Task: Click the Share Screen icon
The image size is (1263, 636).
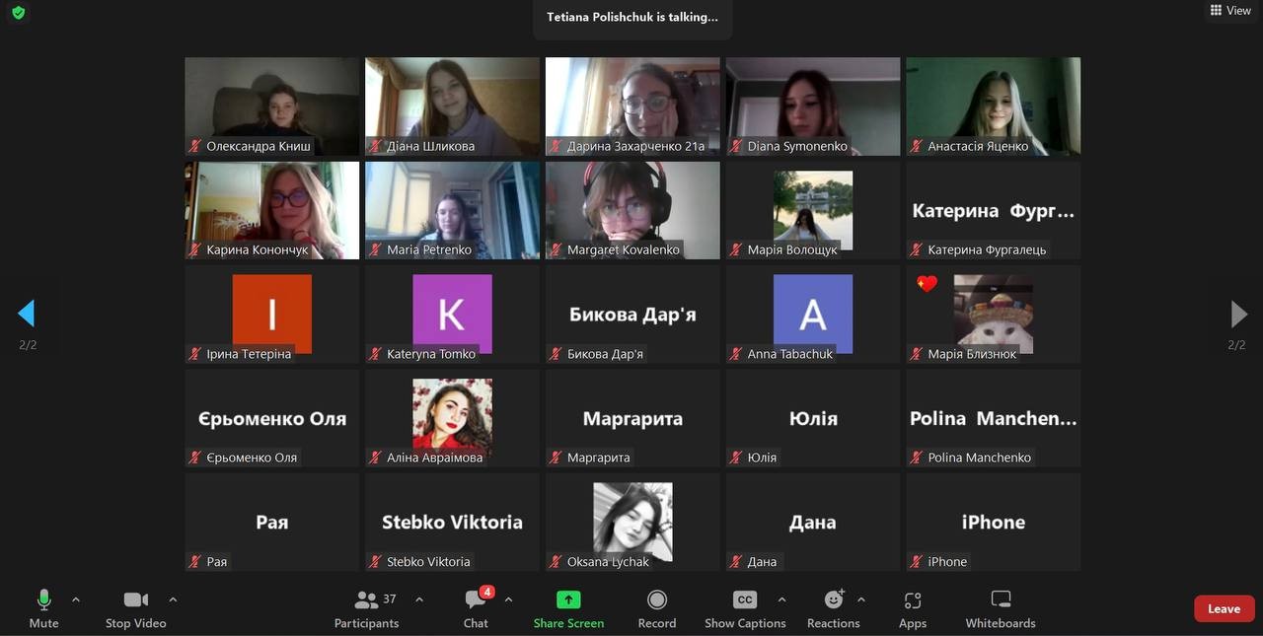Action: point(568,600)
